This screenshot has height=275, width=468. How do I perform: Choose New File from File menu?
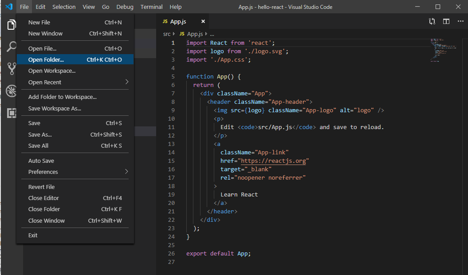(75, 22)
